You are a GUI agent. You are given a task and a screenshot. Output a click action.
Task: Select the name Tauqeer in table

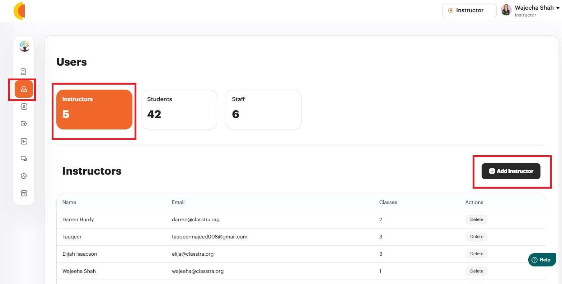tap(72, 237)
